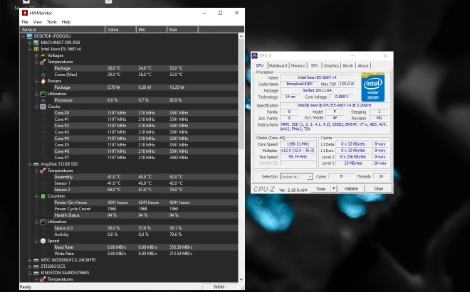Switch to the Graphics tab in CPU-Z
The height and width of the screenshot is (292, 470).
pyautogui.click(x=331, y=66)
